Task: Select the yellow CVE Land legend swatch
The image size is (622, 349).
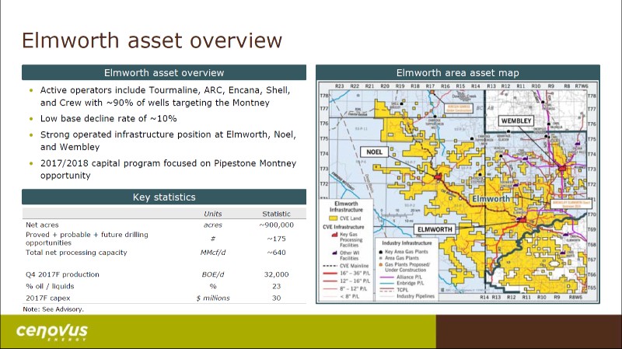Action: pos(334,218)
